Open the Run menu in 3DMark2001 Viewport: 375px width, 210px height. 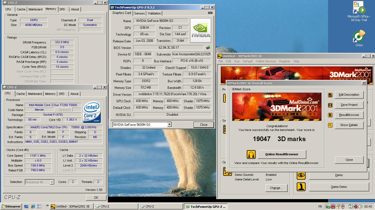click(x=237, y=61)
